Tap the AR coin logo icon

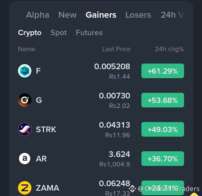tap(25, 159)
